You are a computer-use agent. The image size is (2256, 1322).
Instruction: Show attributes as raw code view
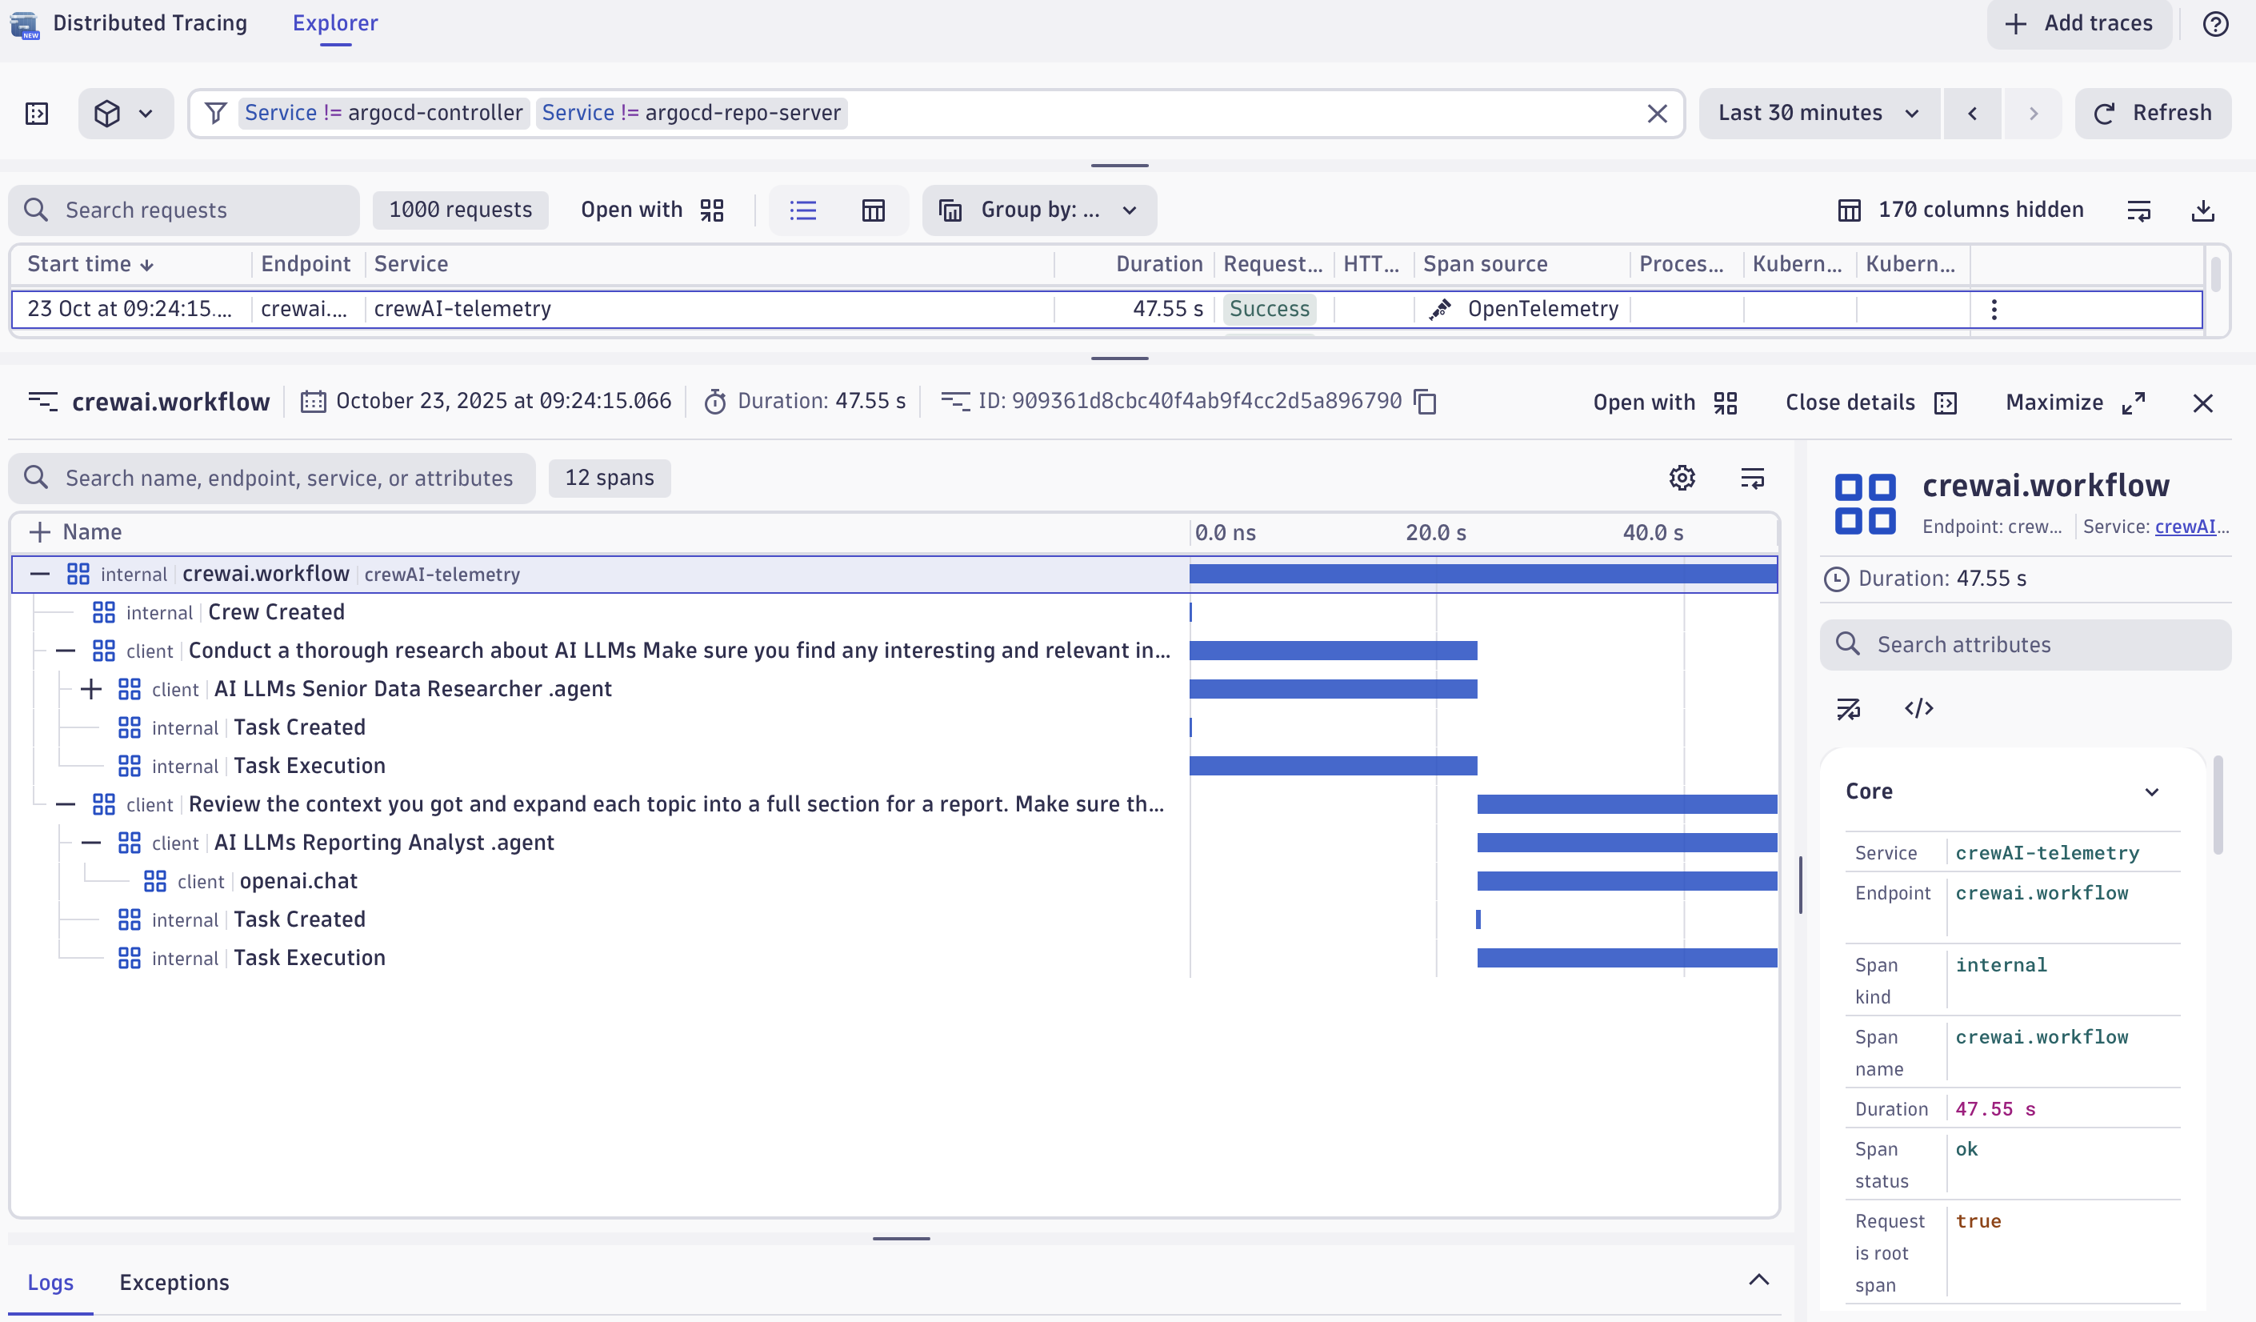coord(1918,709)
